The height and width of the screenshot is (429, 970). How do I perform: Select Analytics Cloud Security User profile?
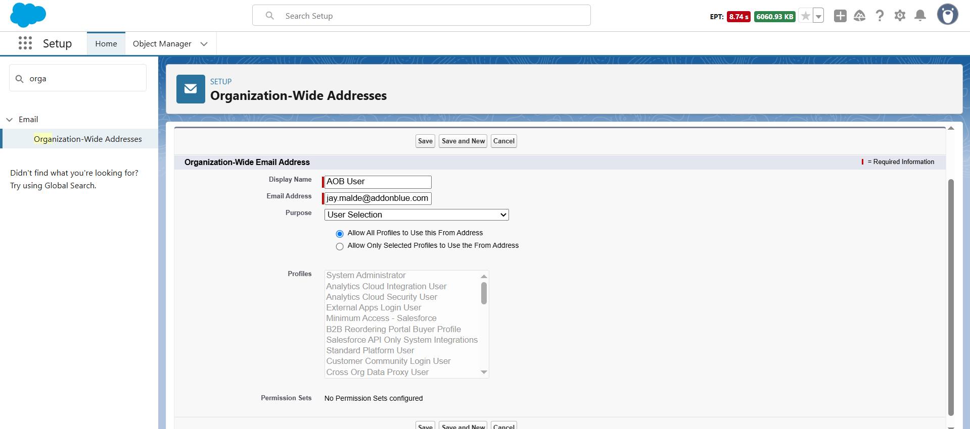pos(382,297)
